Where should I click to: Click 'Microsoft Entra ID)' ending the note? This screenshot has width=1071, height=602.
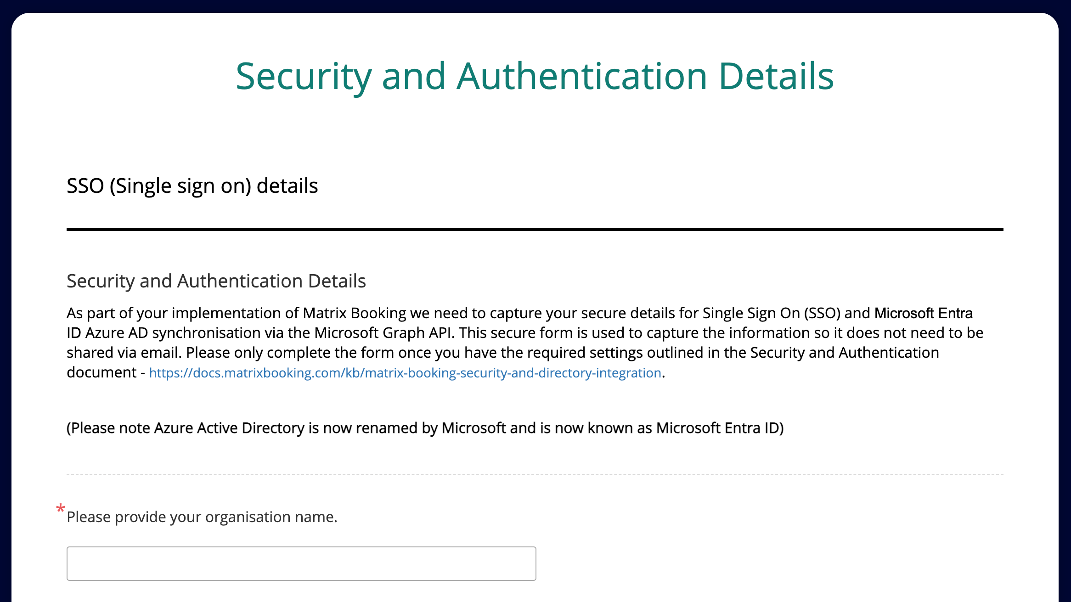720,428
